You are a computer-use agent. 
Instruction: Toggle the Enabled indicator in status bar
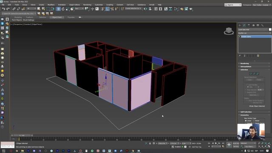(182, 147)
